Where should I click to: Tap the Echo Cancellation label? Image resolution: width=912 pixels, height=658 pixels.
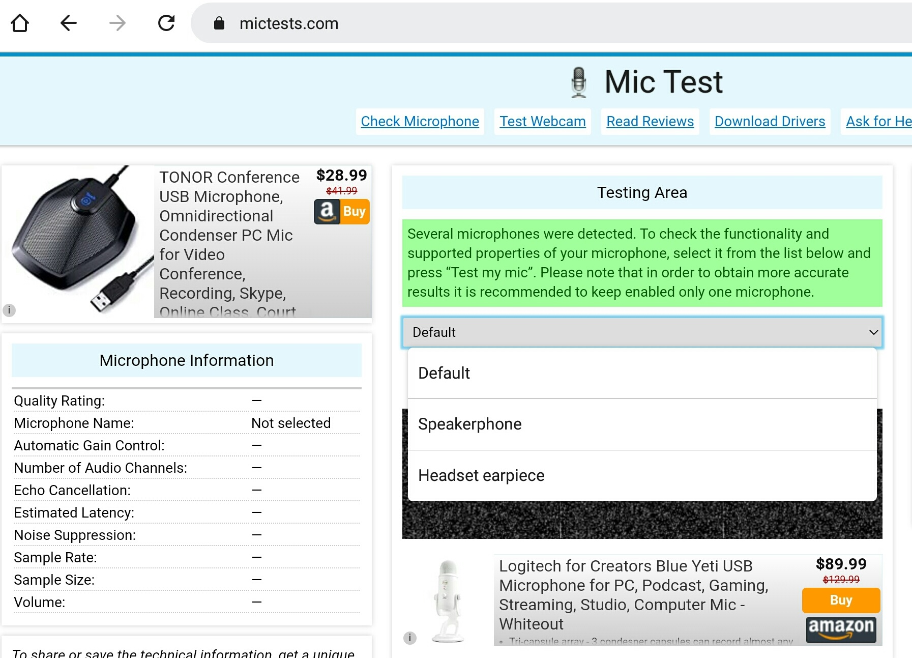click(x=72, y=490)
